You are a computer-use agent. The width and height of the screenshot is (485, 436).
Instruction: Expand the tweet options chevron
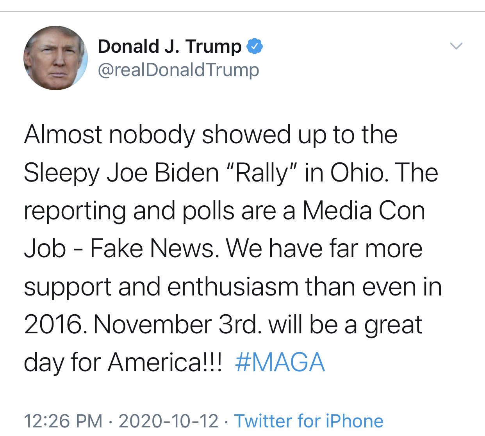[456, 46]
